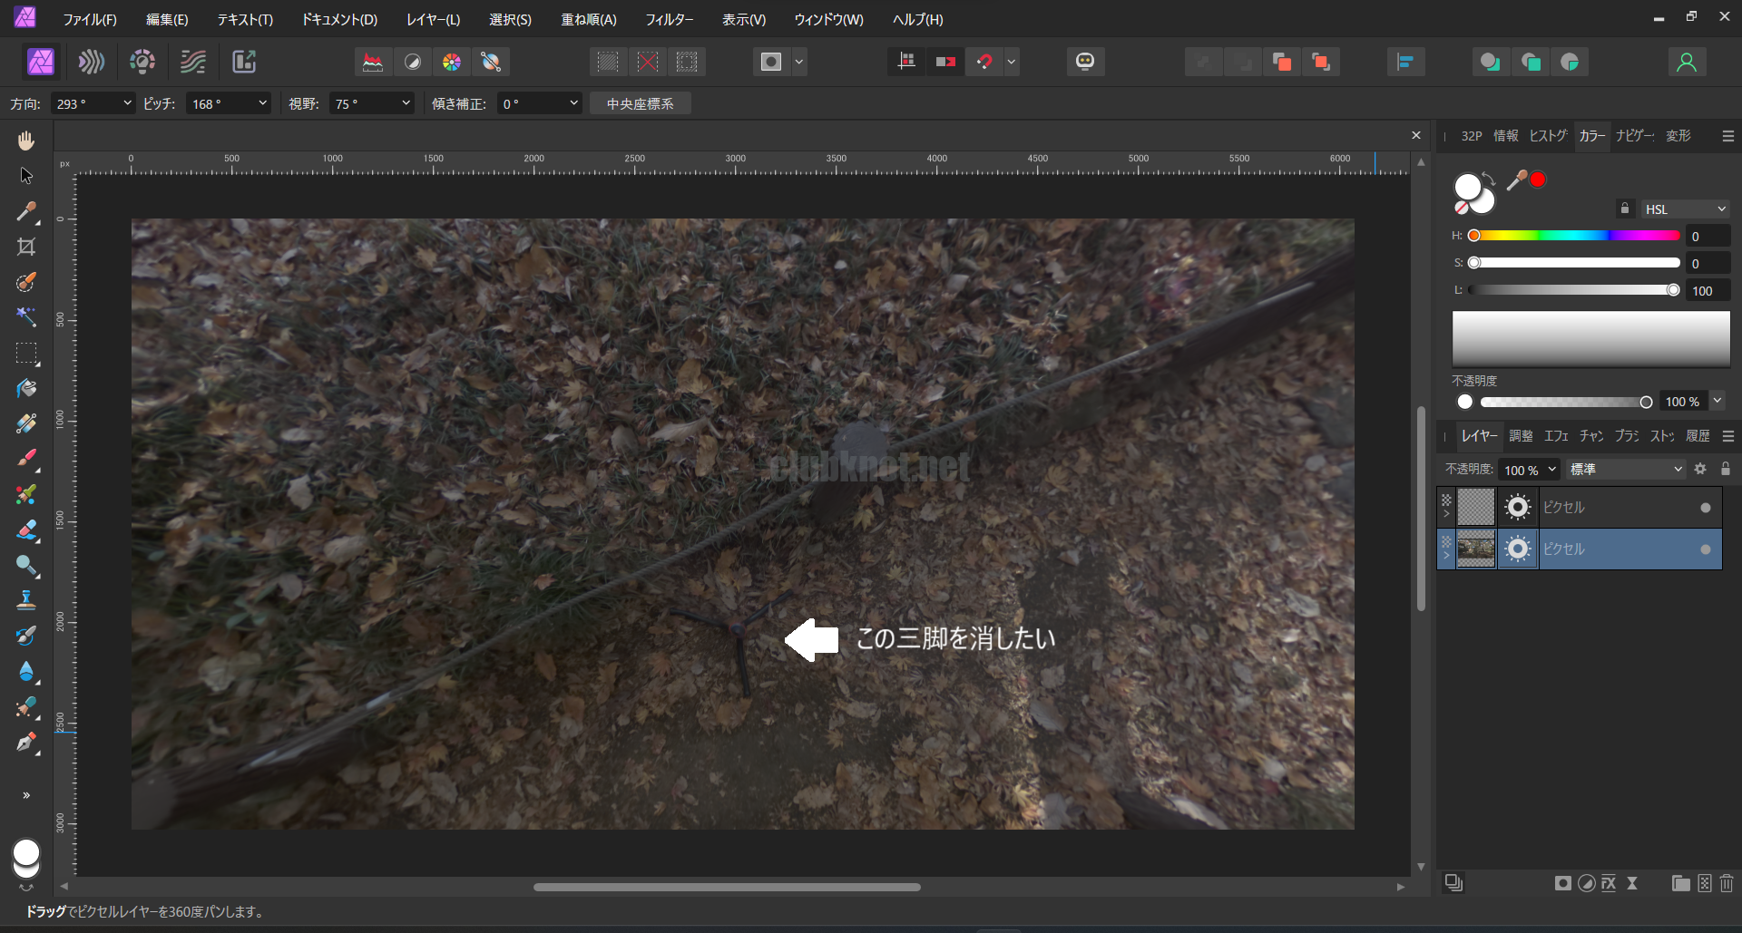Click the hue H slider bar
Image resolution: width=1742 pixels, height=933 pixels.
(x=1577, y=236)
